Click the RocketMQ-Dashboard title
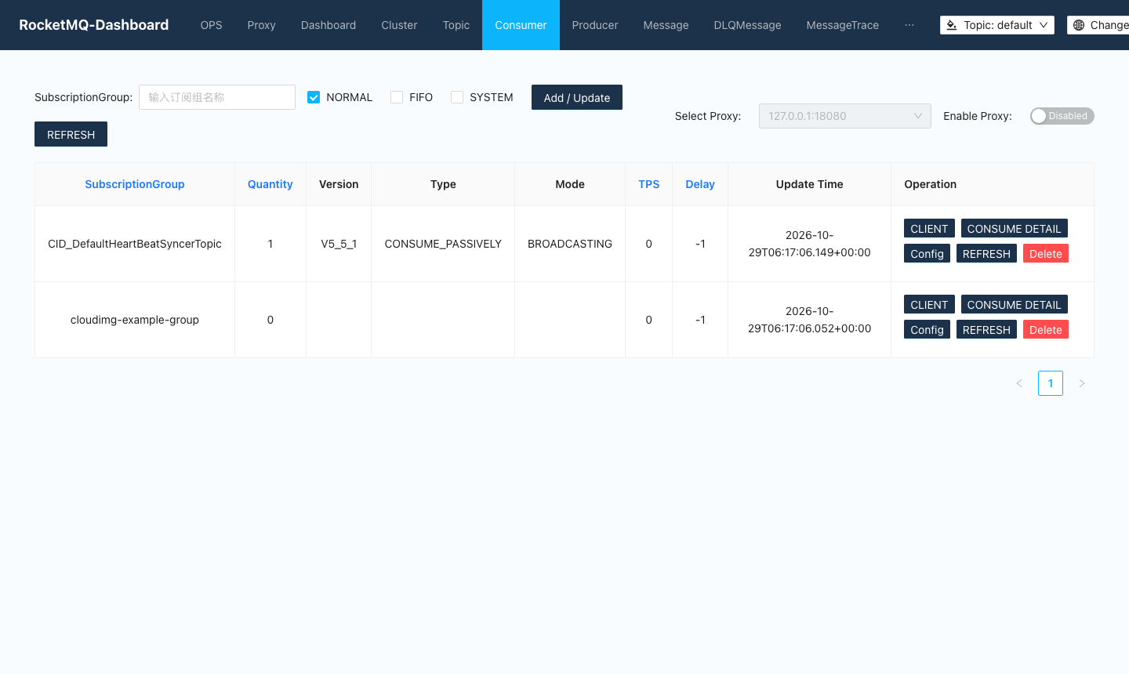The image size is (1129, 674). 94,25
